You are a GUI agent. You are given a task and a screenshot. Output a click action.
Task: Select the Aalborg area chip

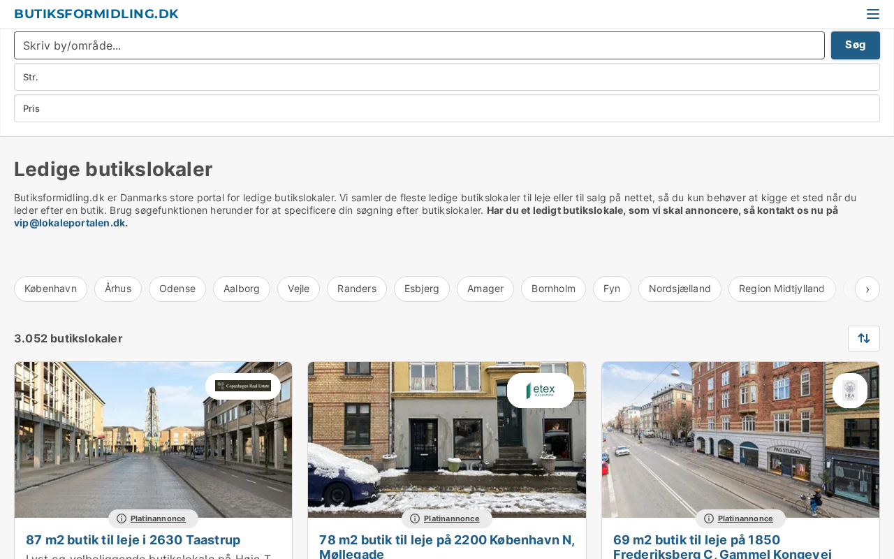coord(242,289)
